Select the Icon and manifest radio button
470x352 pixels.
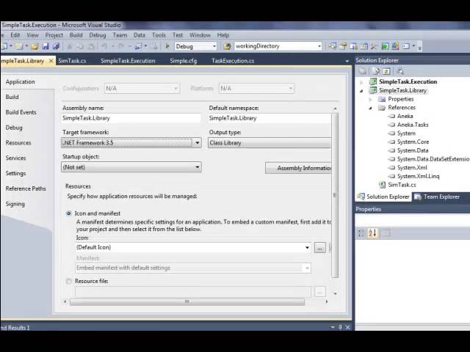pos(68,213)
